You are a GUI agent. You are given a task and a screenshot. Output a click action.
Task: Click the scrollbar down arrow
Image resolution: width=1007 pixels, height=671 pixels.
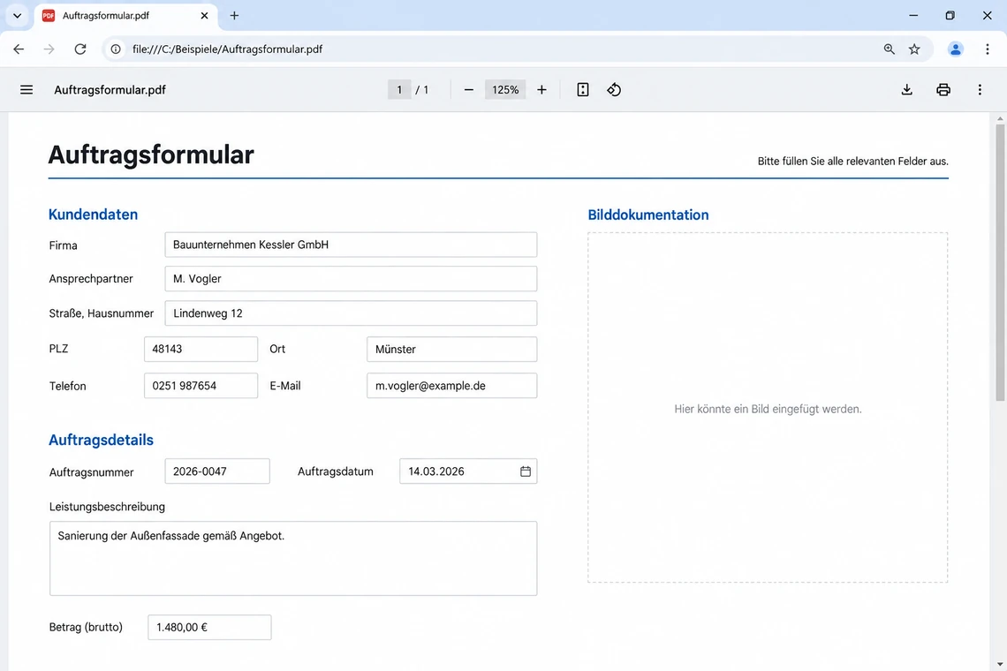(x=1000, y=664)
